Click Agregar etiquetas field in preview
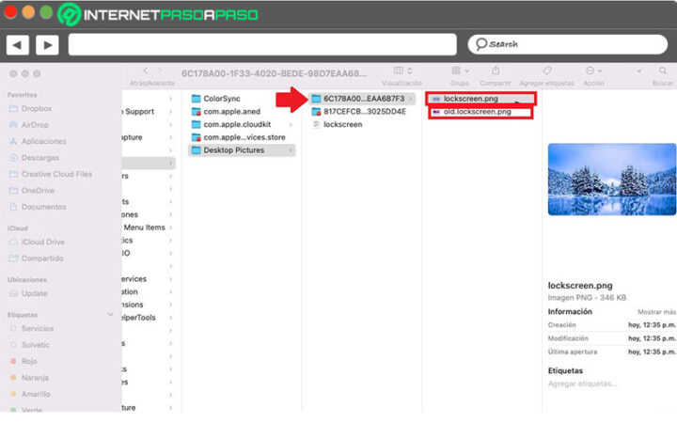Screen dimensions: 677x423 [583, 384]
